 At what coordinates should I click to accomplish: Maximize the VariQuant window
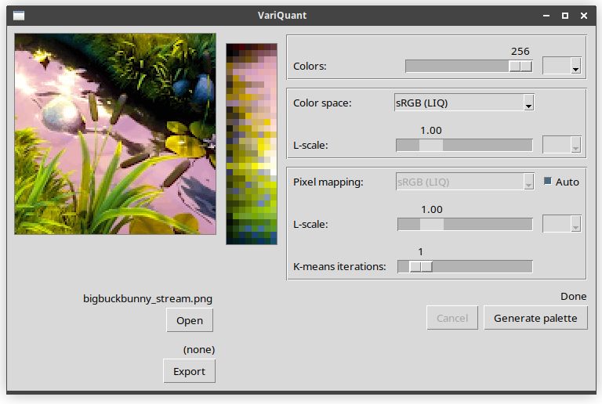565,16
